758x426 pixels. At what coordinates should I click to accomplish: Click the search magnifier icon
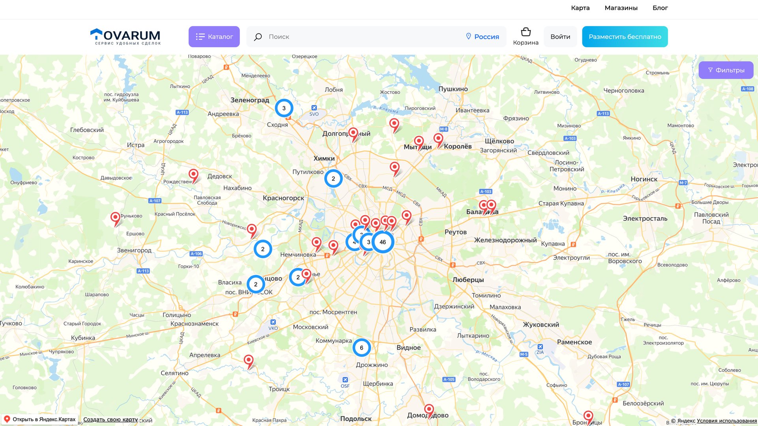258,37
